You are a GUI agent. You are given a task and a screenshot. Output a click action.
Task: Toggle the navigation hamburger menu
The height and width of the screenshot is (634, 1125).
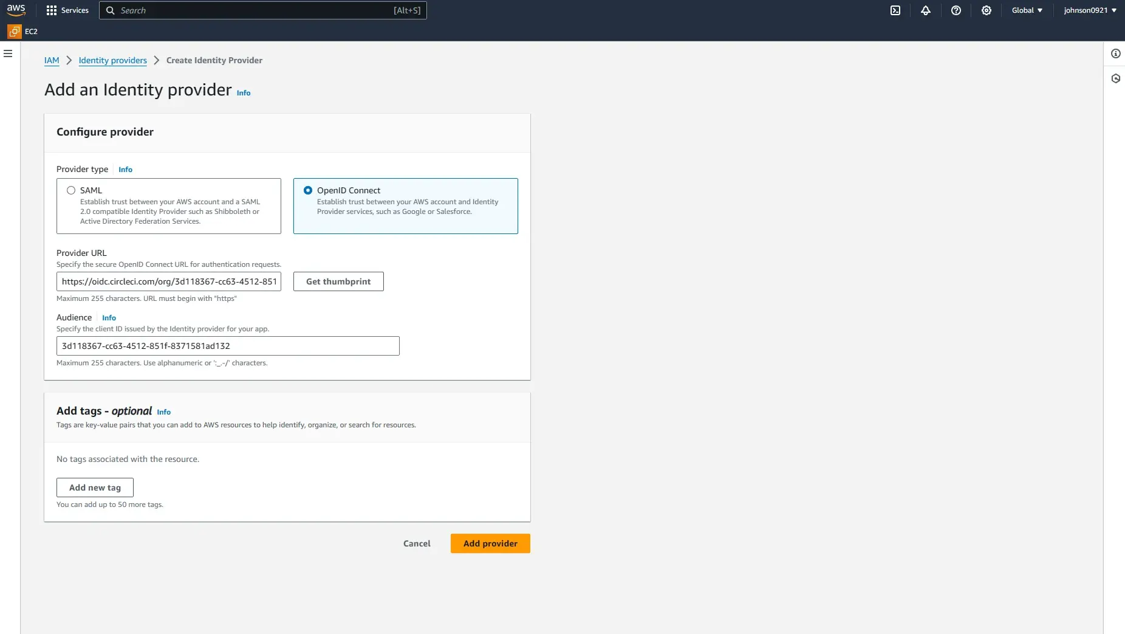7,53
